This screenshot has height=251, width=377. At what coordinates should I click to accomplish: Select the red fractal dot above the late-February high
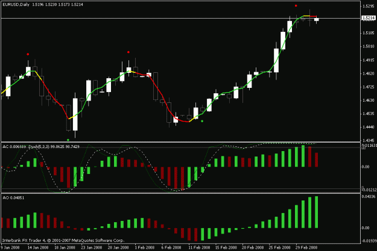296,5
